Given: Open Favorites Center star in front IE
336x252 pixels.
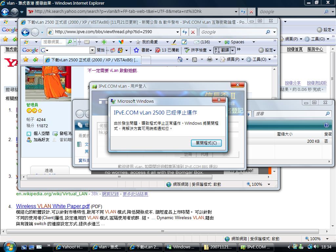Looking at the screenshot, I should point(26,59).
